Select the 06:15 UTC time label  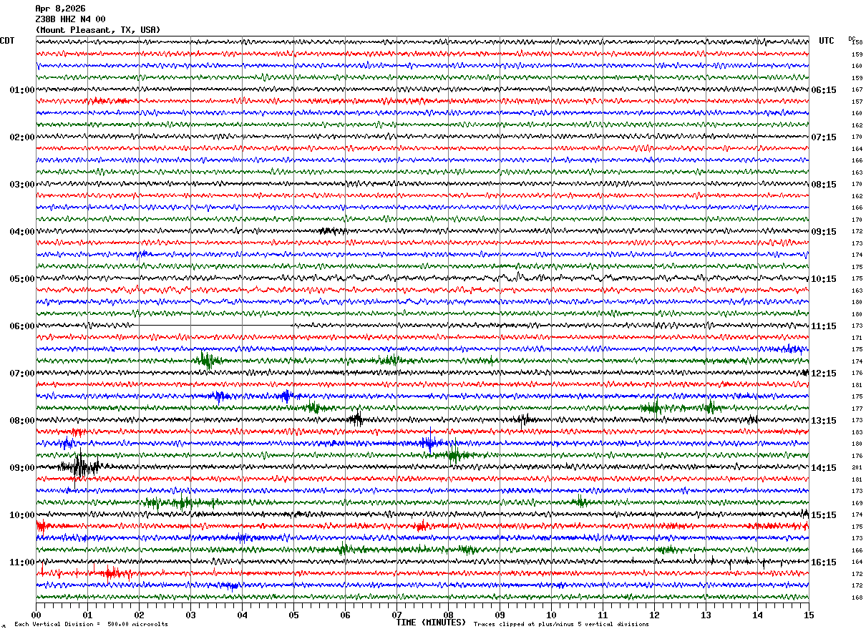pos(824,90)
